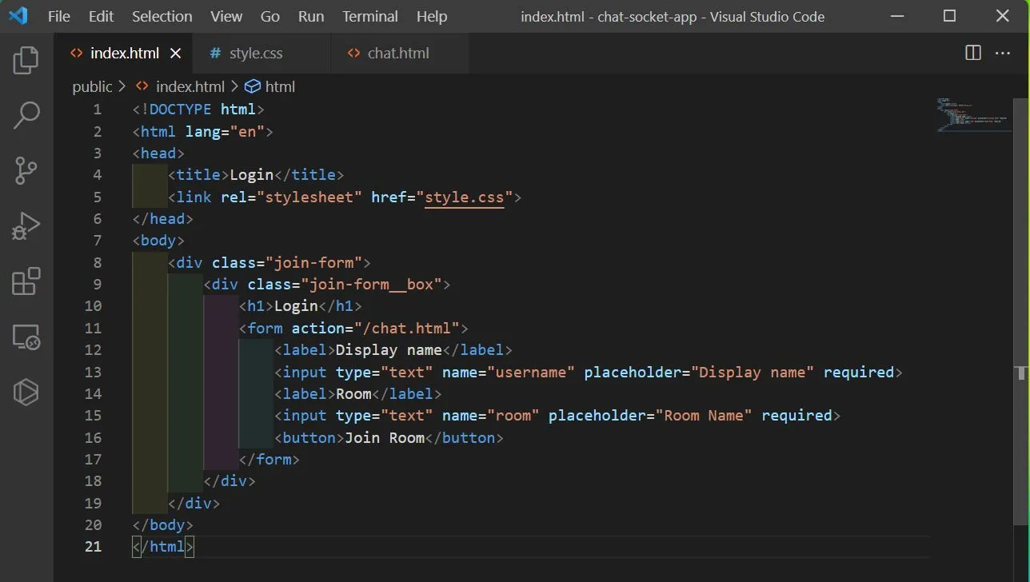Viewport: 1030px width, 582px height.
Task: Click the index.html file icon in breadcrumb
Action: pyautogui.click(x=142, y=86)
